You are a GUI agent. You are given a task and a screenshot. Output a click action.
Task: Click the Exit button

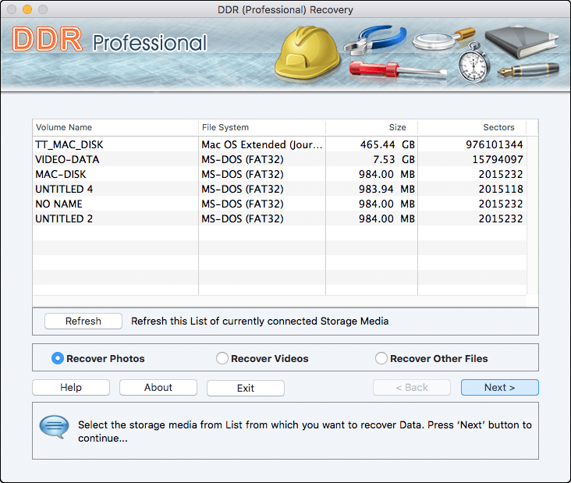[x=246, y=388]
